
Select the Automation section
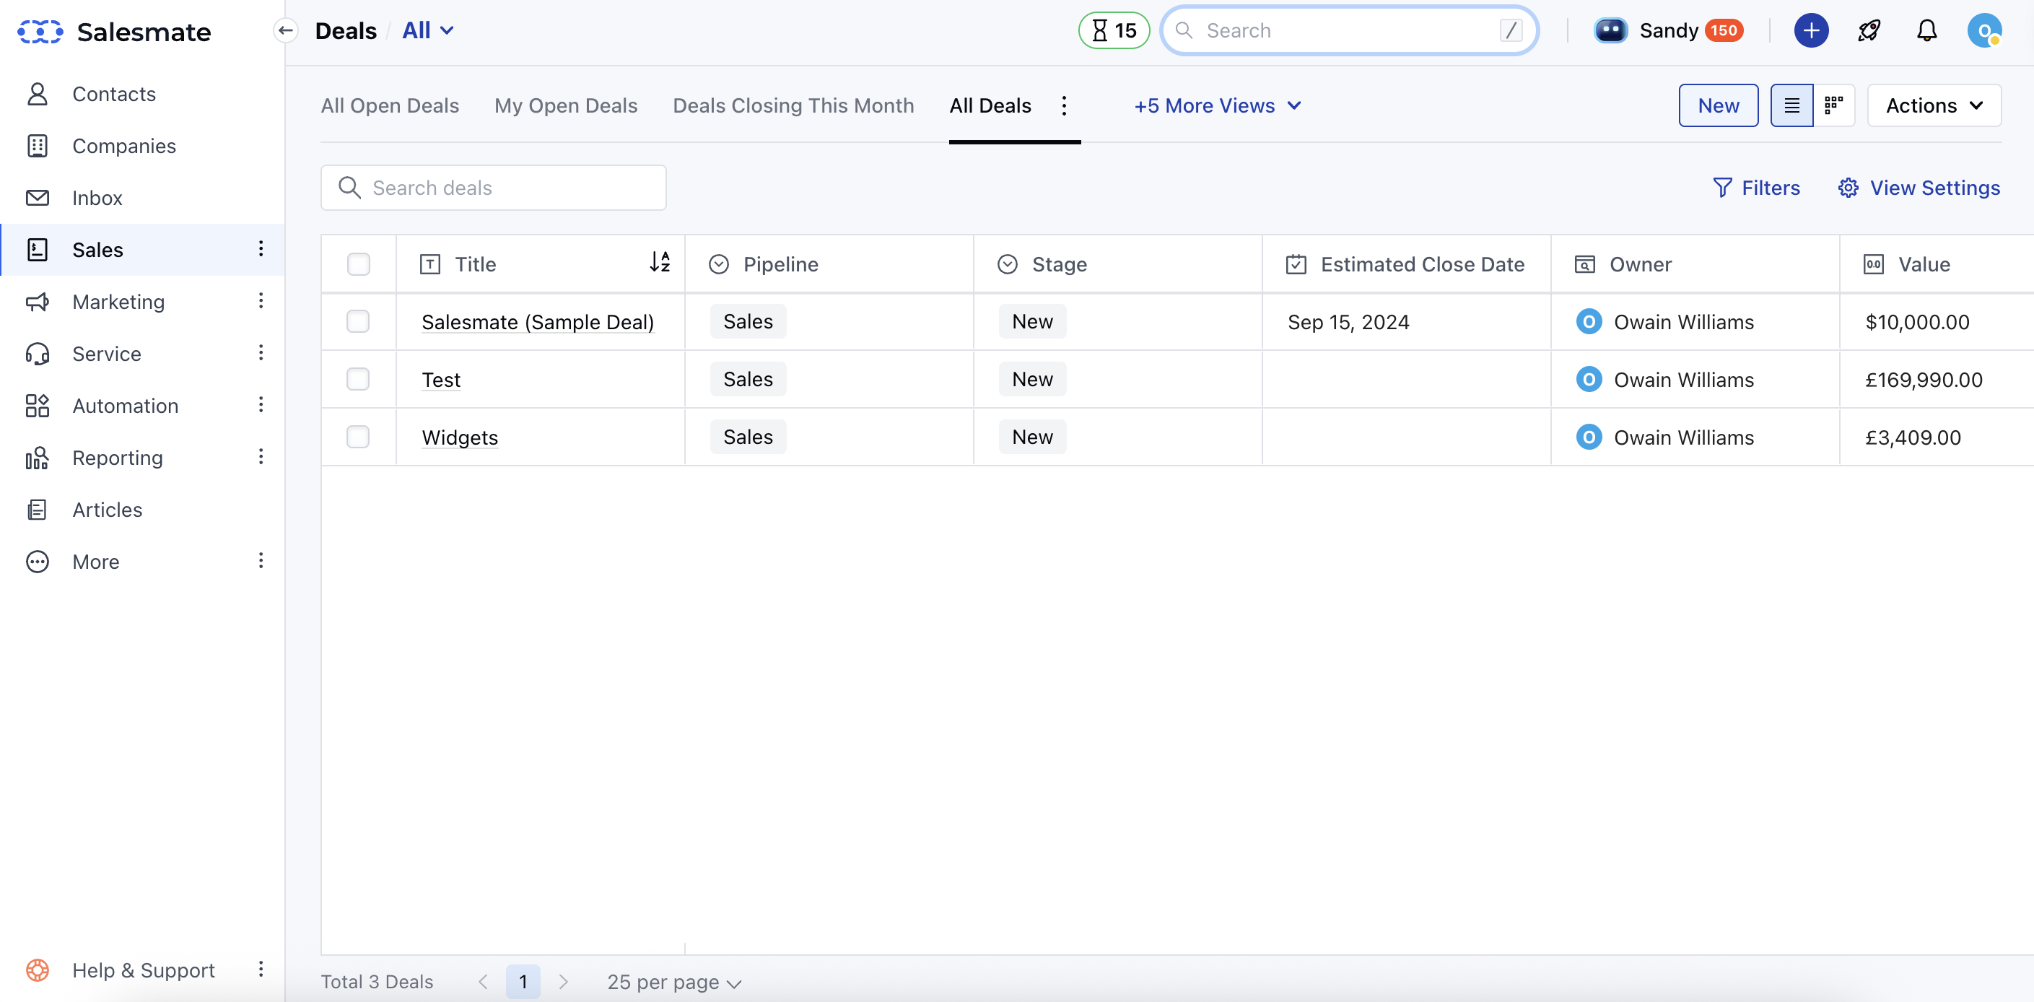125,405
